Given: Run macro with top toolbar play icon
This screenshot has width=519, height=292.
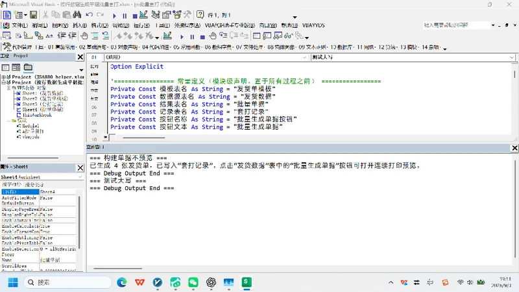Looking at the screenshot, I should pos(114,16).
